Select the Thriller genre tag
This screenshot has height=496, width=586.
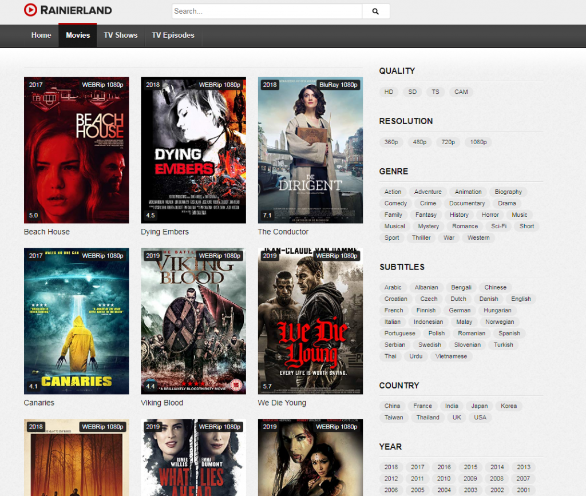pos(421,238)
